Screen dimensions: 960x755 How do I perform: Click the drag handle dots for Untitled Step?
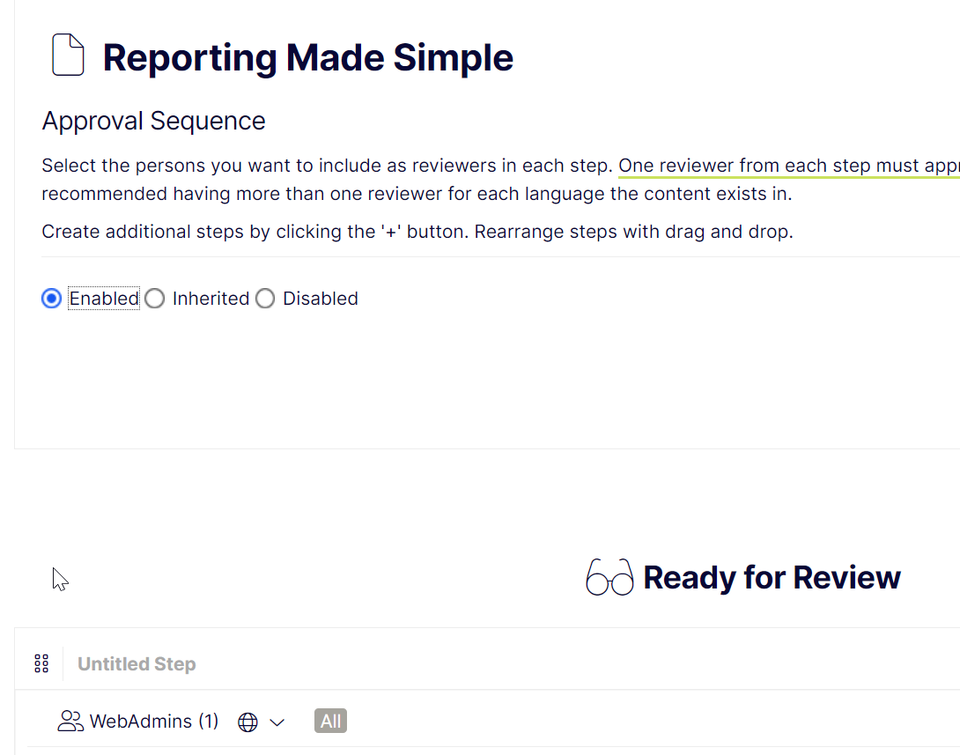click(x=41, y=663)
